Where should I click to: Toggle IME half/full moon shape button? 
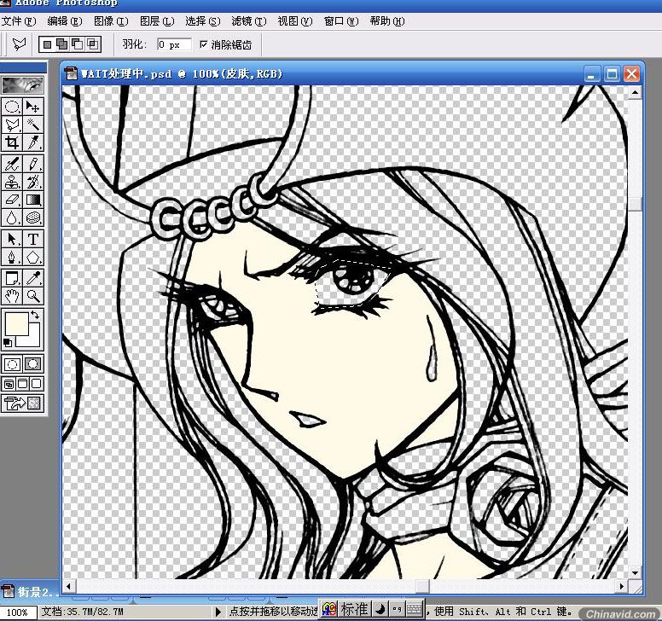pos(380,609)
